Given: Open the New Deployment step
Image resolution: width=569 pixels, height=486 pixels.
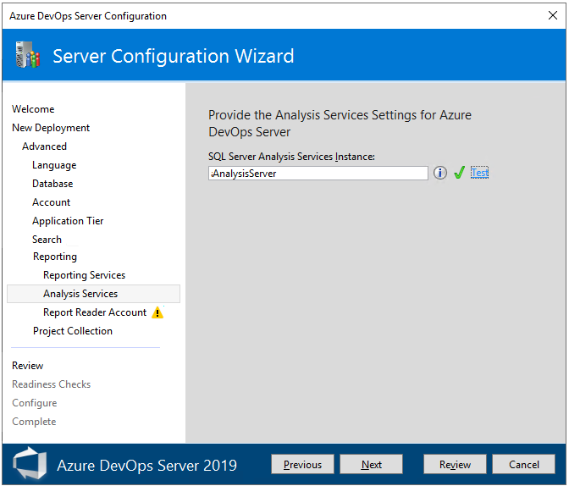Looking at the screenshot, I should coord(51,128).
